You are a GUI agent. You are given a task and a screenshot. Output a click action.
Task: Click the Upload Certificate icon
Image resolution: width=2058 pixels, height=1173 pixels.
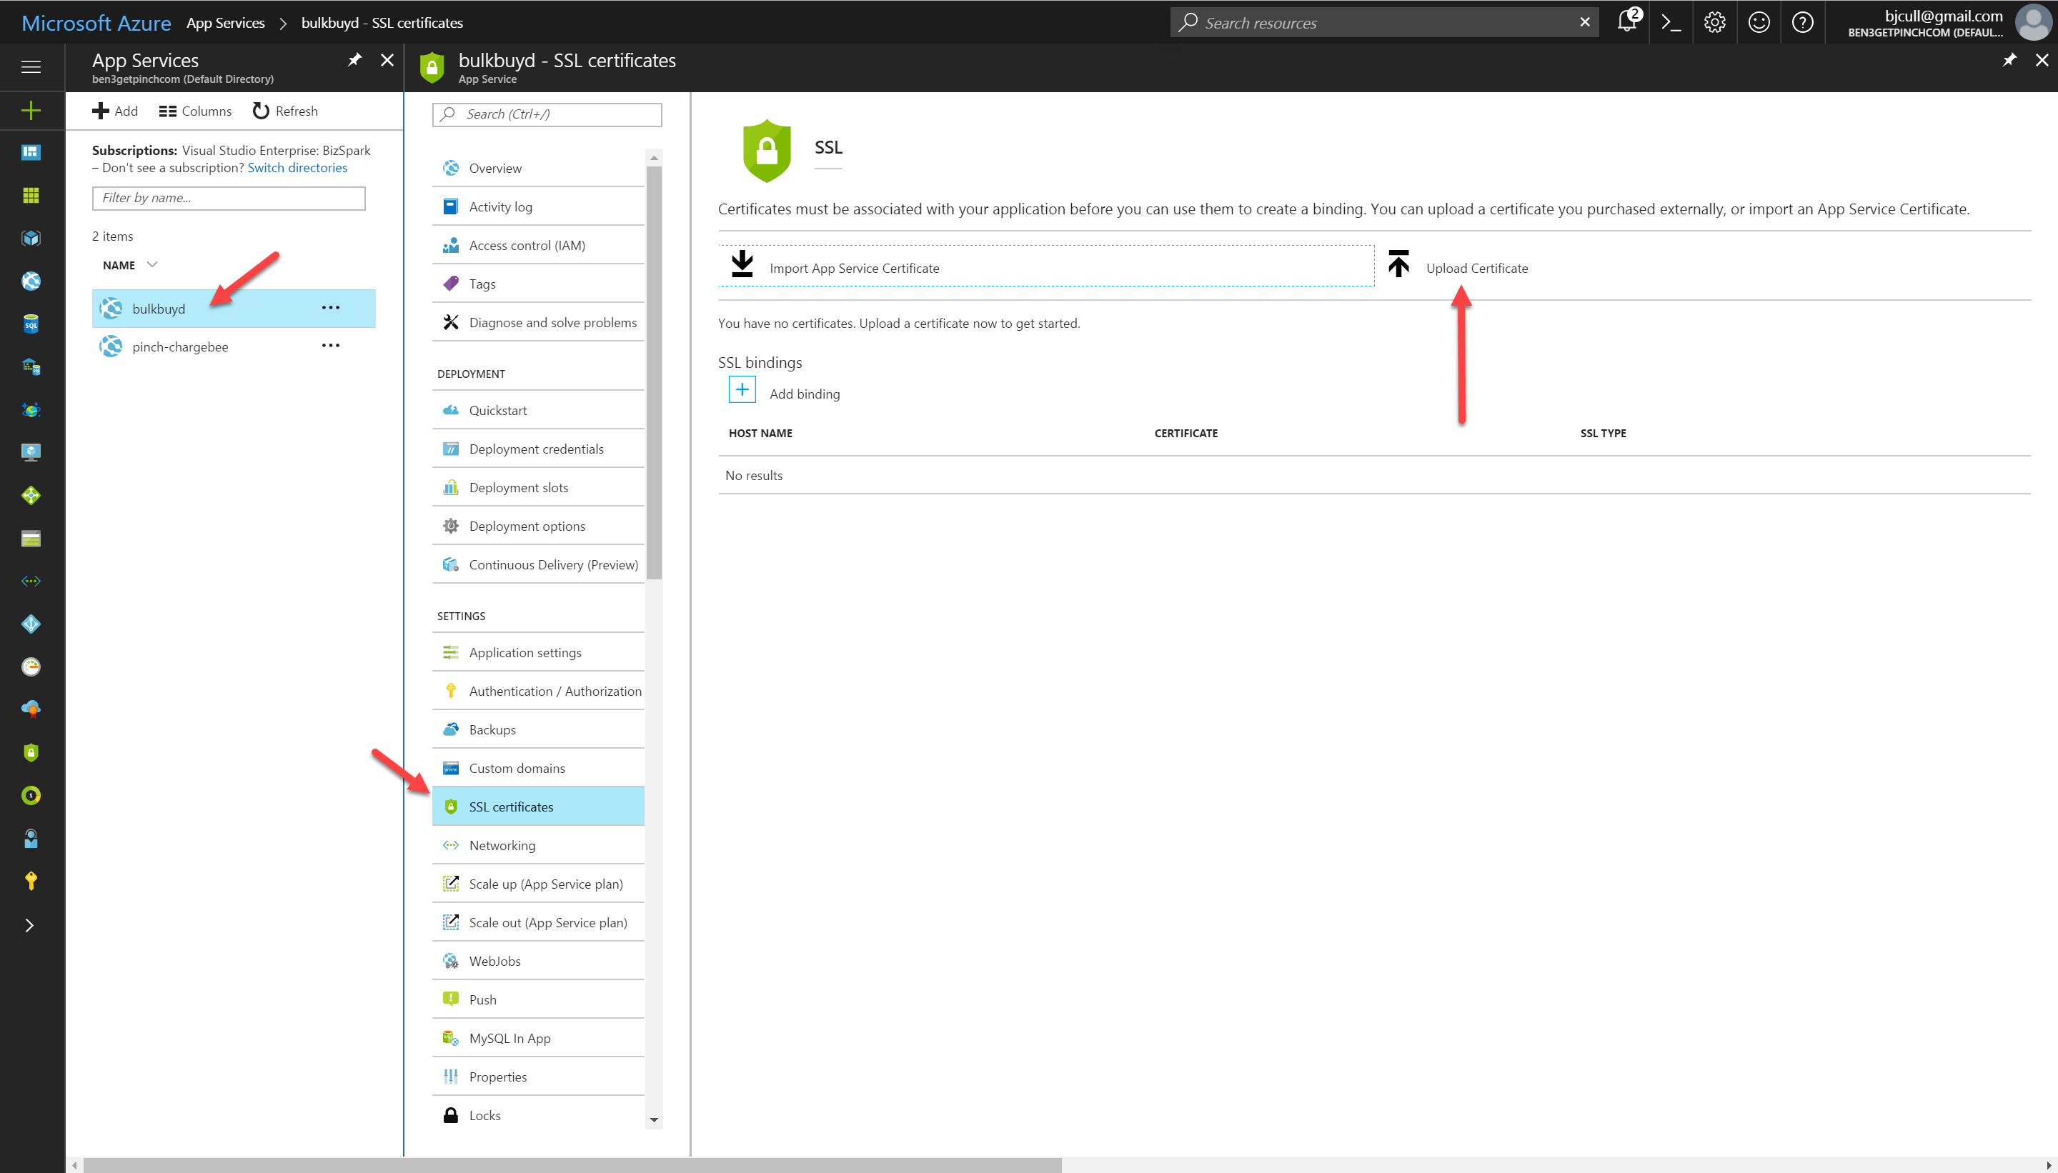tap(1396, 266)
